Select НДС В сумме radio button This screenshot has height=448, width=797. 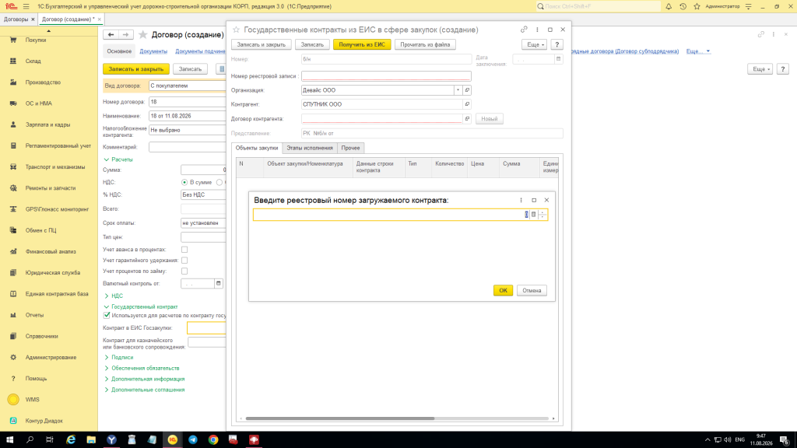pyautogui.click(x=184, y=182)
